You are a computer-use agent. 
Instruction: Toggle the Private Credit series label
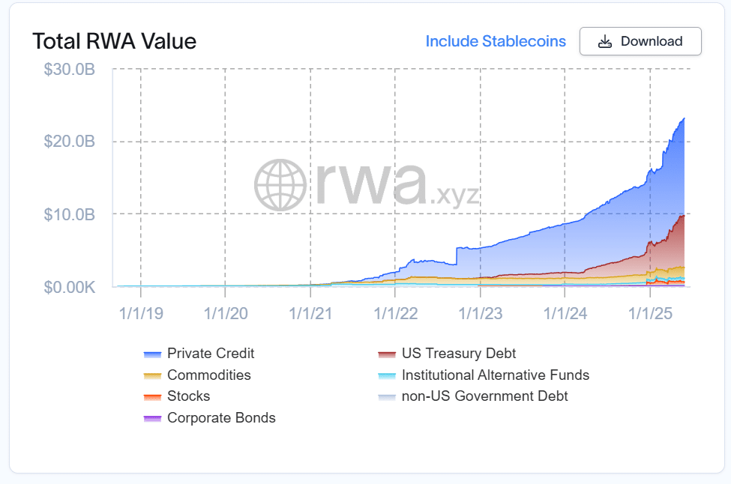211,354
